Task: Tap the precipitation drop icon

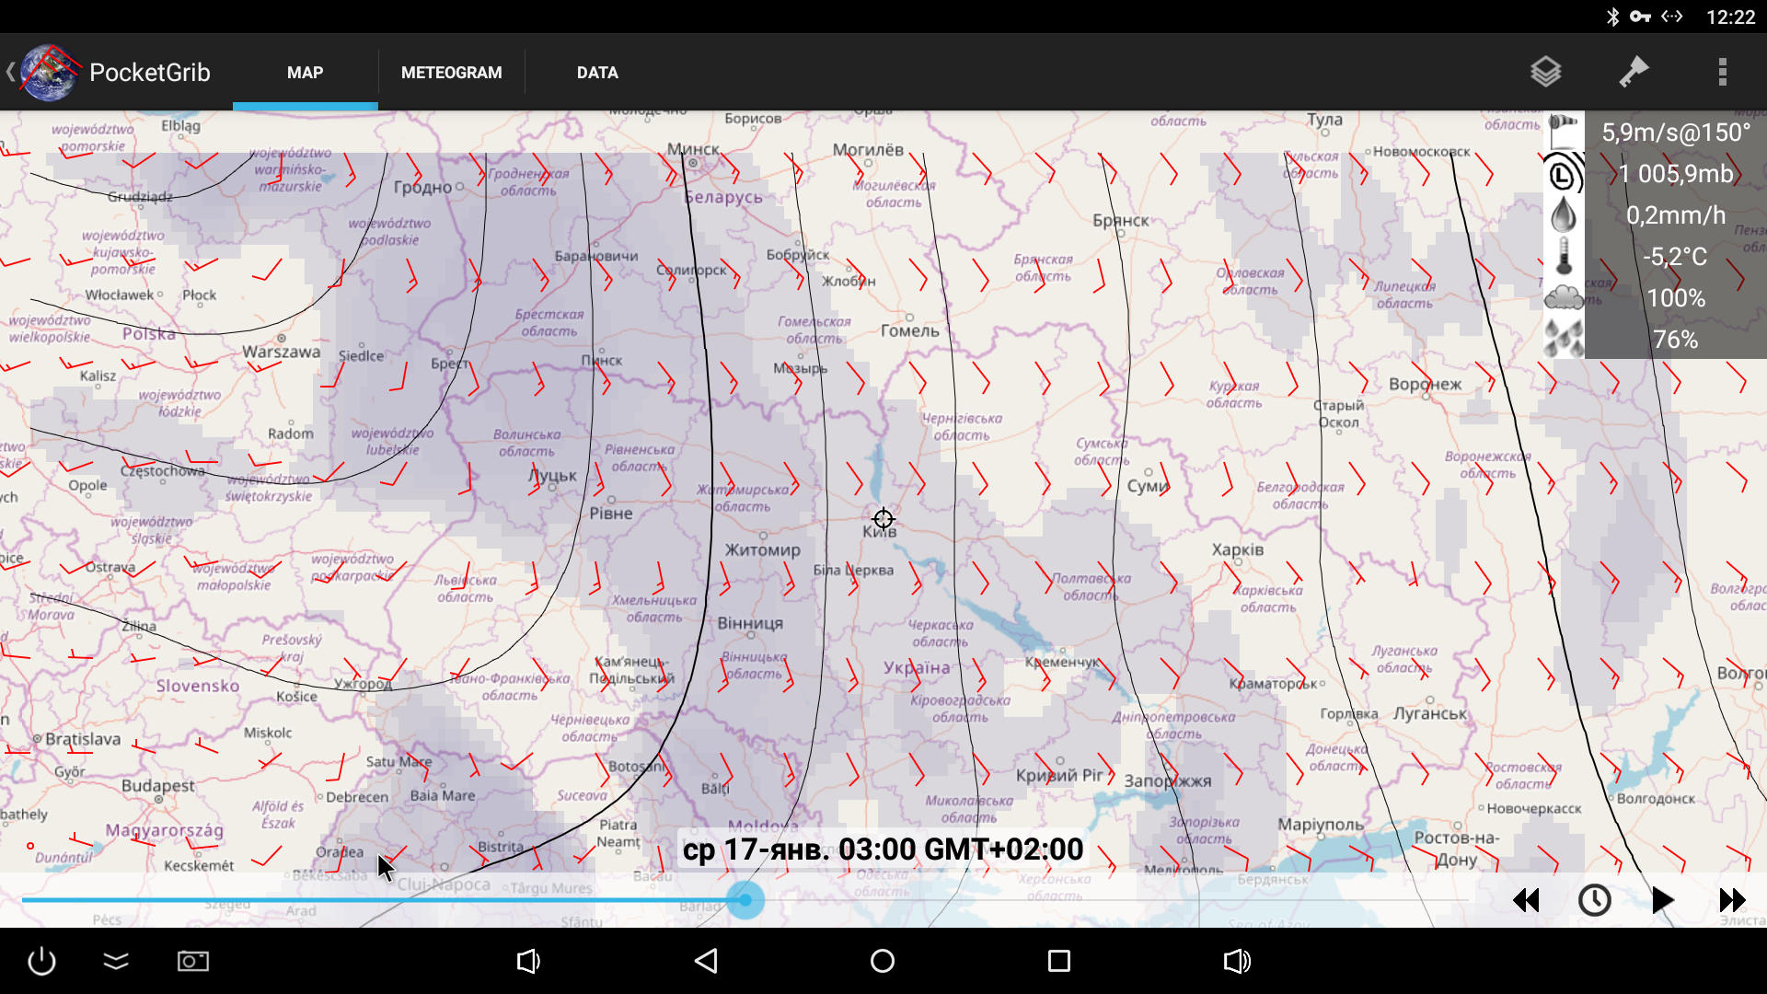Action: pyautogui.click(x=1564, y=215)
